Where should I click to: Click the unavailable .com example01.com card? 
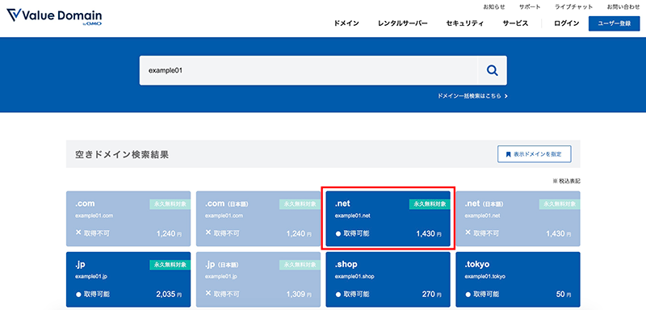point(128,219)
